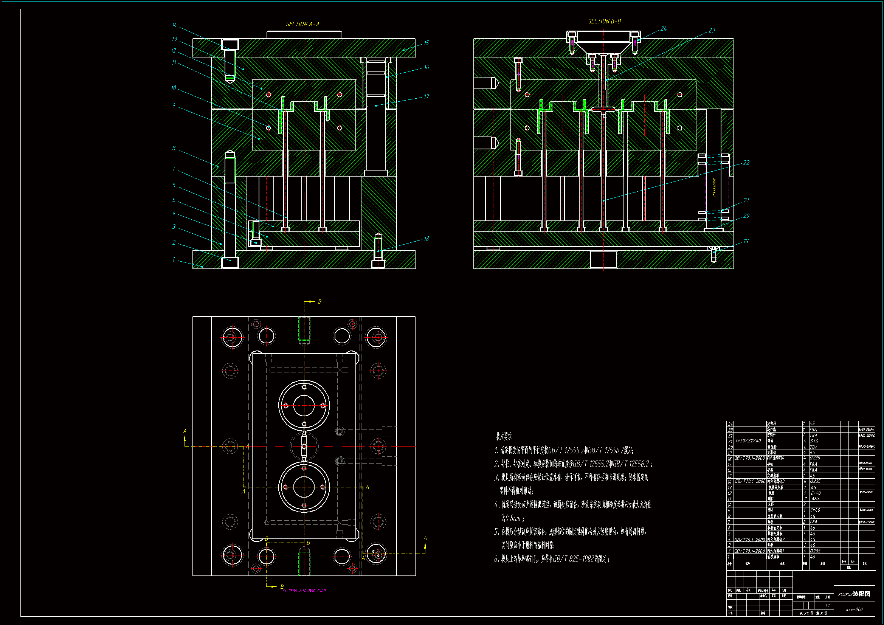Image resolution: width=884 pixels, height=625 pixels.
Task: Click technical requirement line 1 text
Action: [x=564, y=450]
